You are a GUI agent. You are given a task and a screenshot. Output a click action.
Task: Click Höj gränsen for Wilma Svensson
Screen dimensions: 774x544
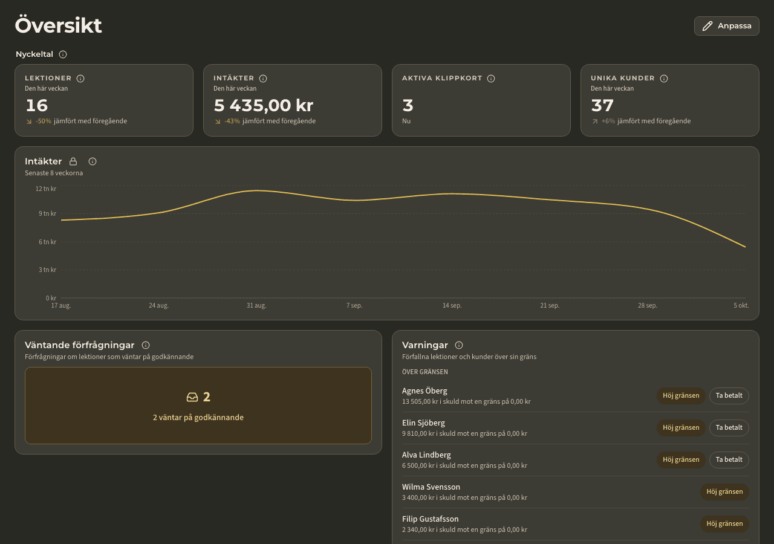click(x=724, y=492)
